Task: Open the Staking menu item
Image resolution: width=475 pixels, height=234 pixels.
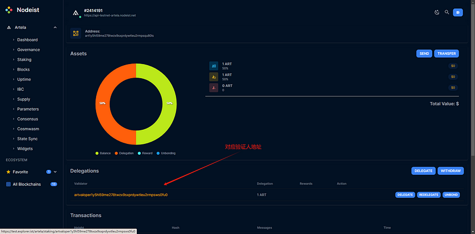Action: (24, 60)
